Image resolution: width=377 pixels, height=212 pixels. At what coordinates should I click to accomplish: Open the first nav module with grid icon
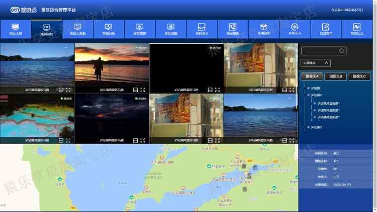coord(16,29)
